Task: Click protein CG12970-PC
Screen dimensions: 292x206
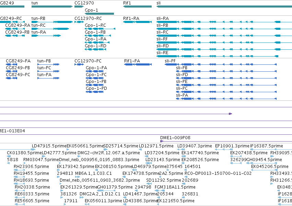Action: coord(79,64)
